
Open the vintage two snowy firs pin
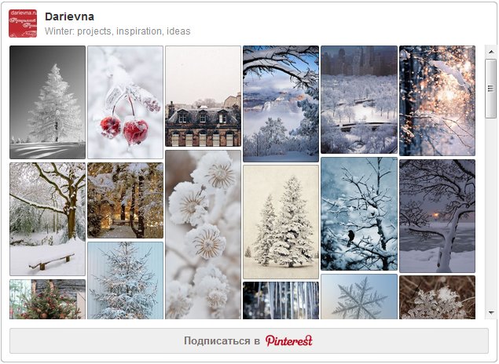[281, 222]
